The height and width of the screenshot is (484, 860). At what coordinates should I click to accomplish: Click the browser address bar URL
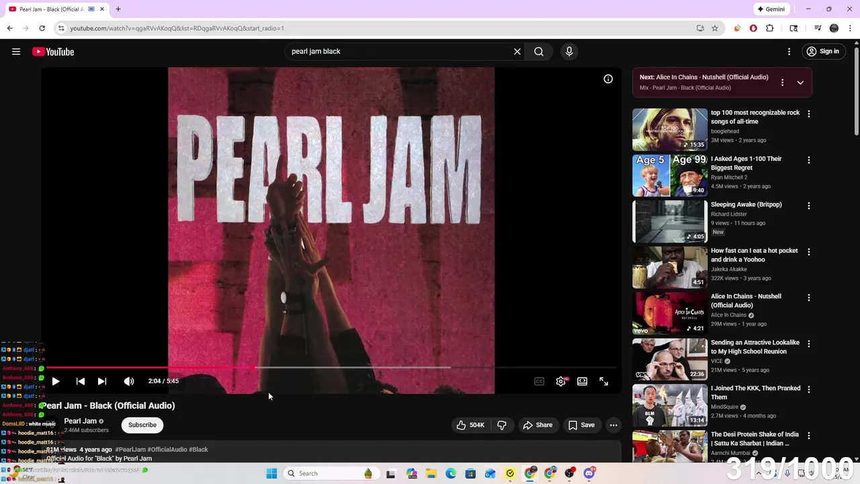click(177, 28)
